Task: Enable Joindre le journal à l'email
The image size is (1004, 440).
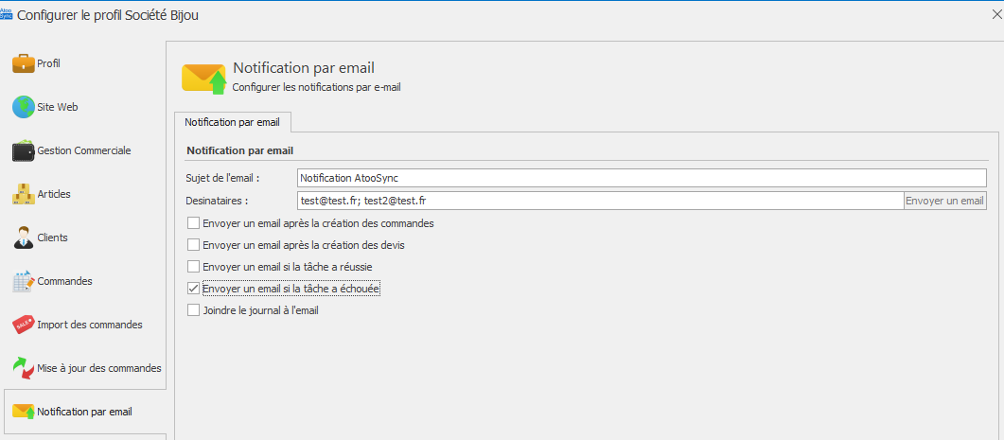Action: pos(194,310)
